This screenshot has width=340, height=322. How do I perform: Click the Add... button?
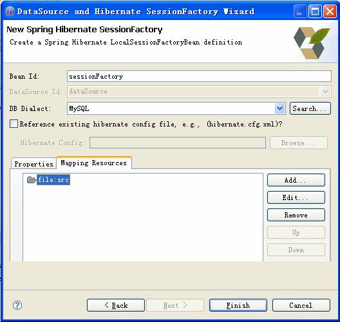click(296, 180)
